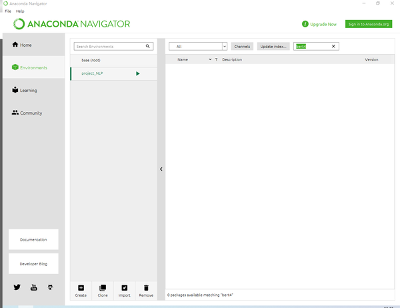The image size is (400, 308).
Task: Click the search environments magnifier icon
Action: (x=147, y=46)
